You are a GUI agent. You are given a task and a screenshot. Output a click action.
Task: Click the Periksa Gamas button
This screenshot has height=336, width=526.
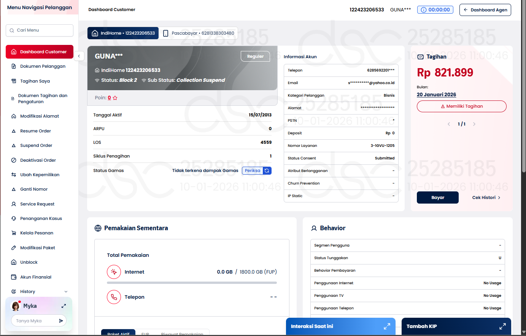253,170
